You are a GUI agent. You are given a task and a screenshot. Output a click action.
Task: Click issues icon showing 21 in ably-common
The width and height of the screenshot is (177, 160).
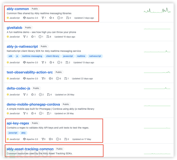point(59,18)
